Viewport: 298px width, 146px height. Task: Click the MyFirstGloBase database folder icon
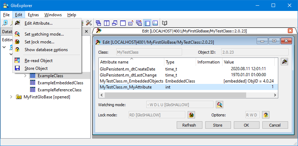tap(19, 97)
